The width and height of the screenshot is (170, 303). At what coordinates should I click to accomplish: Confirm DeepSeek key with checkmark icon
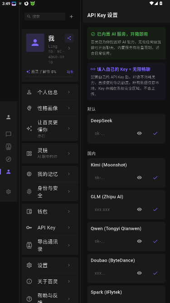coord(155,133)
